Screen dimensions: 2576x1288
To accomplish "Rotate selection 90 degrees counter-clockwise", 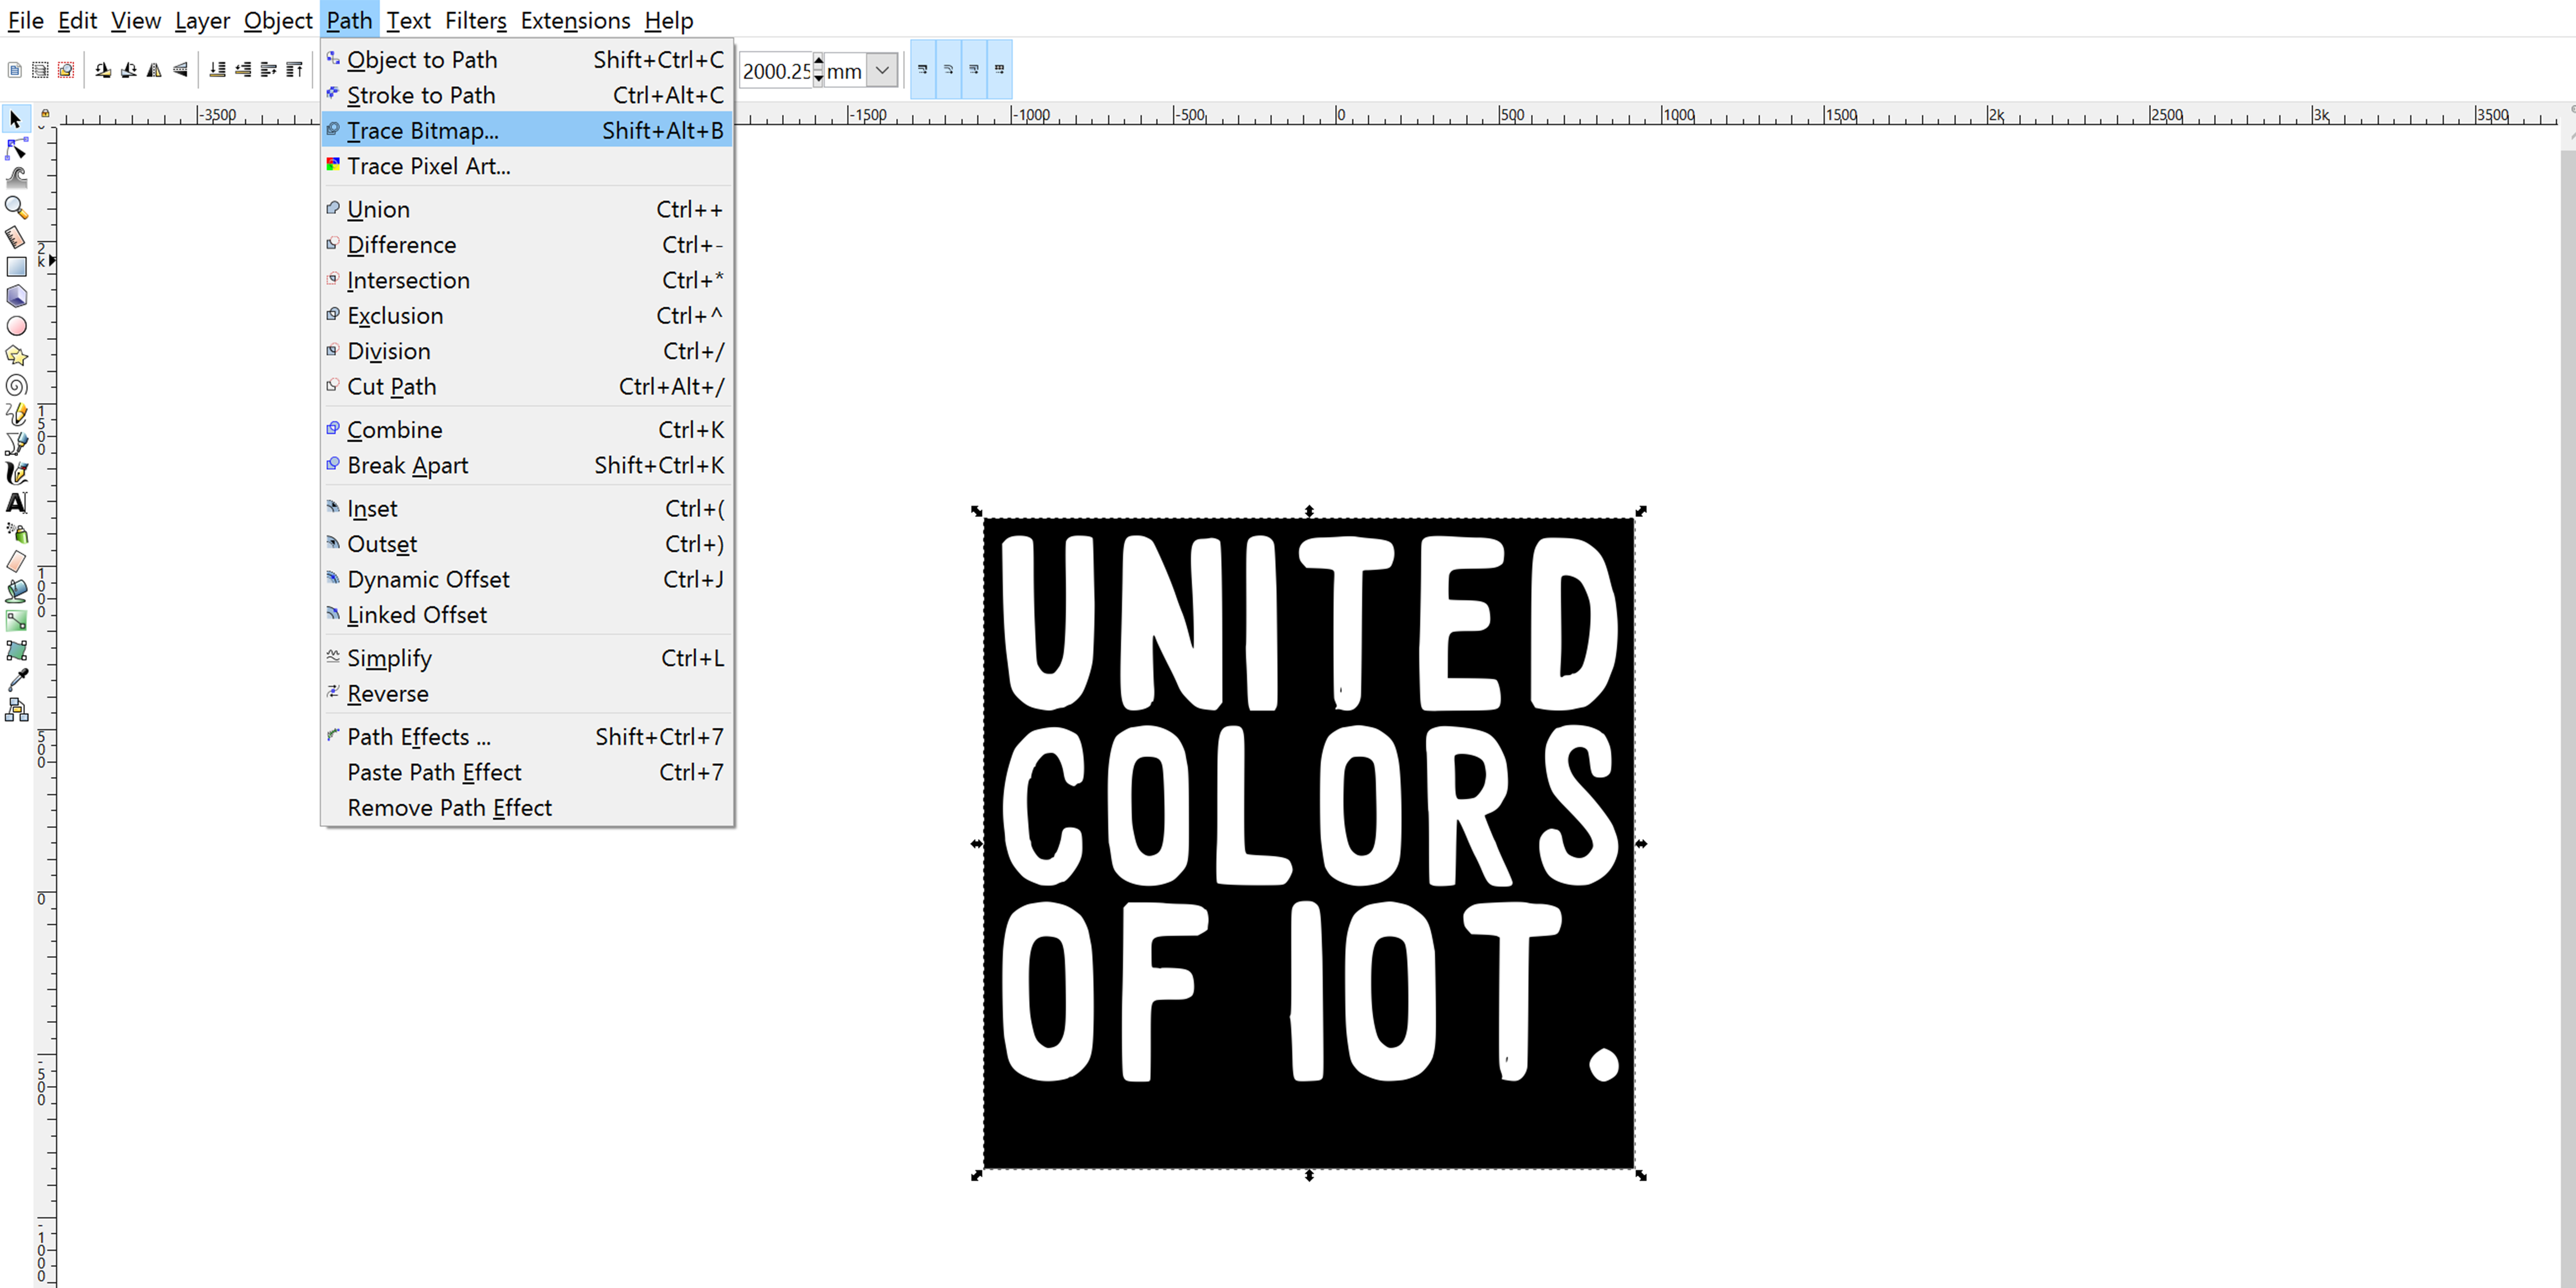I will [x=103, y=70].
